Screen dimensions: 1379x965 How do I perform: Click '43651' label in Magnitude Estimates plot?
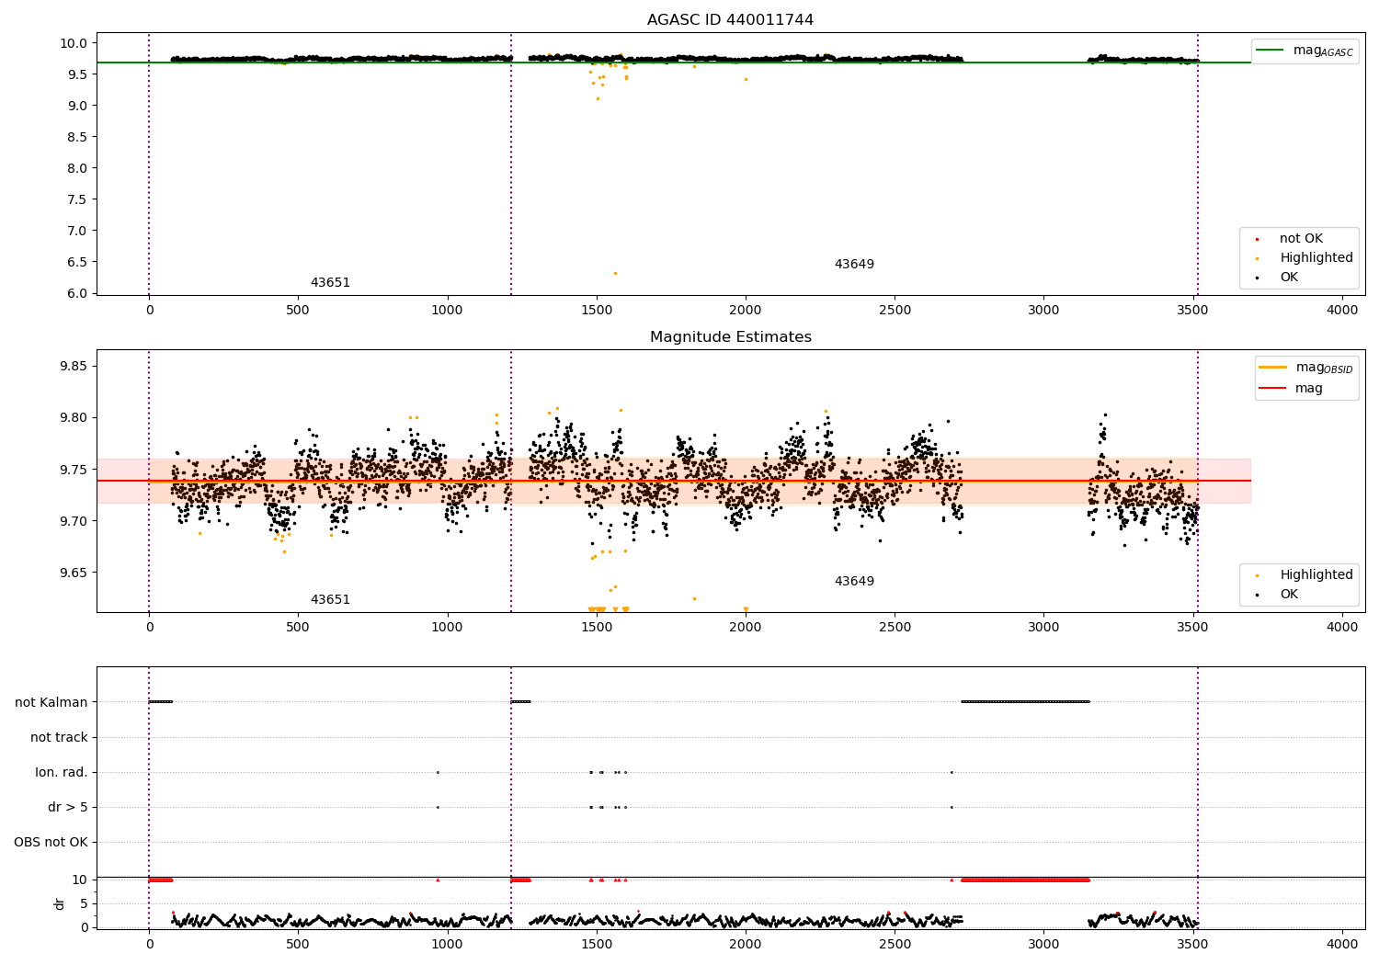click(330, 599)
